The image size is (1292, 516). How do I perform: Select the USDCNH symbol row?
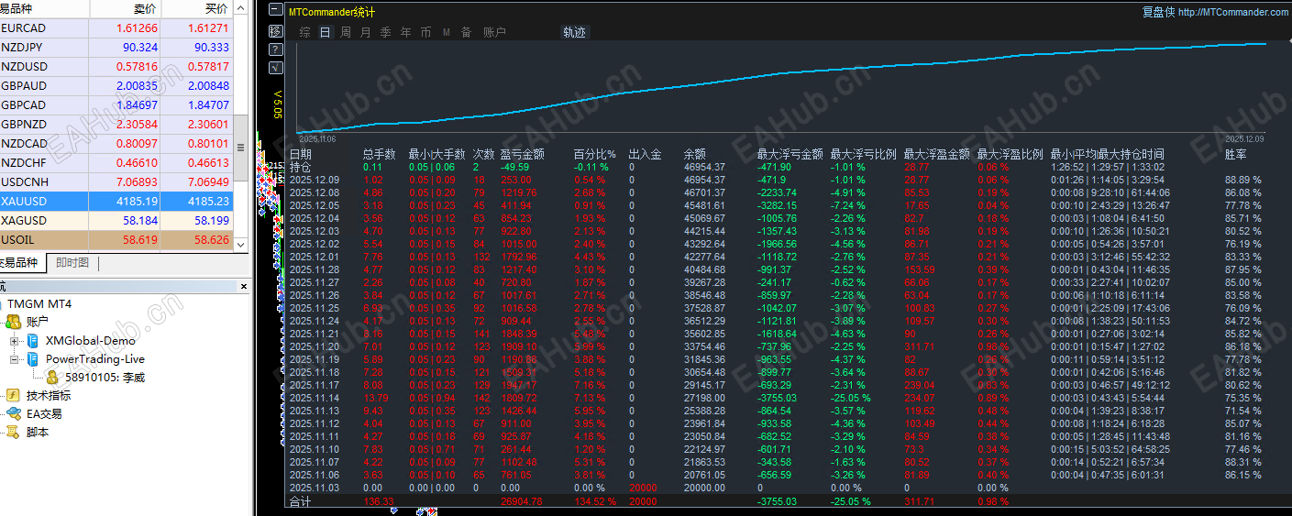tap(116, 182)
